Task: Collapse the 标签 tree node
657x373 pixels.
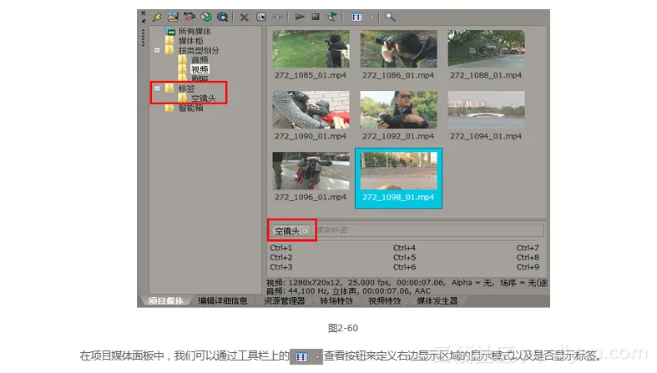Action: click(157, 88)
